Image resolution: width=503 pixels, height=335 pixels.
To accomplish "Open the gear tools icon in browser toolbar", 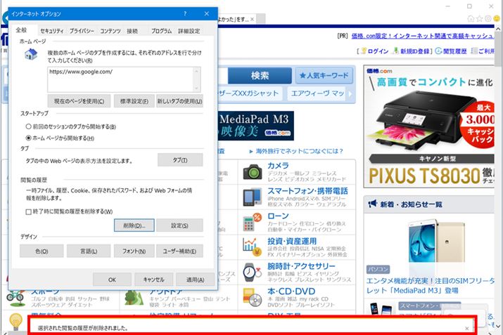I will point(488,18).
